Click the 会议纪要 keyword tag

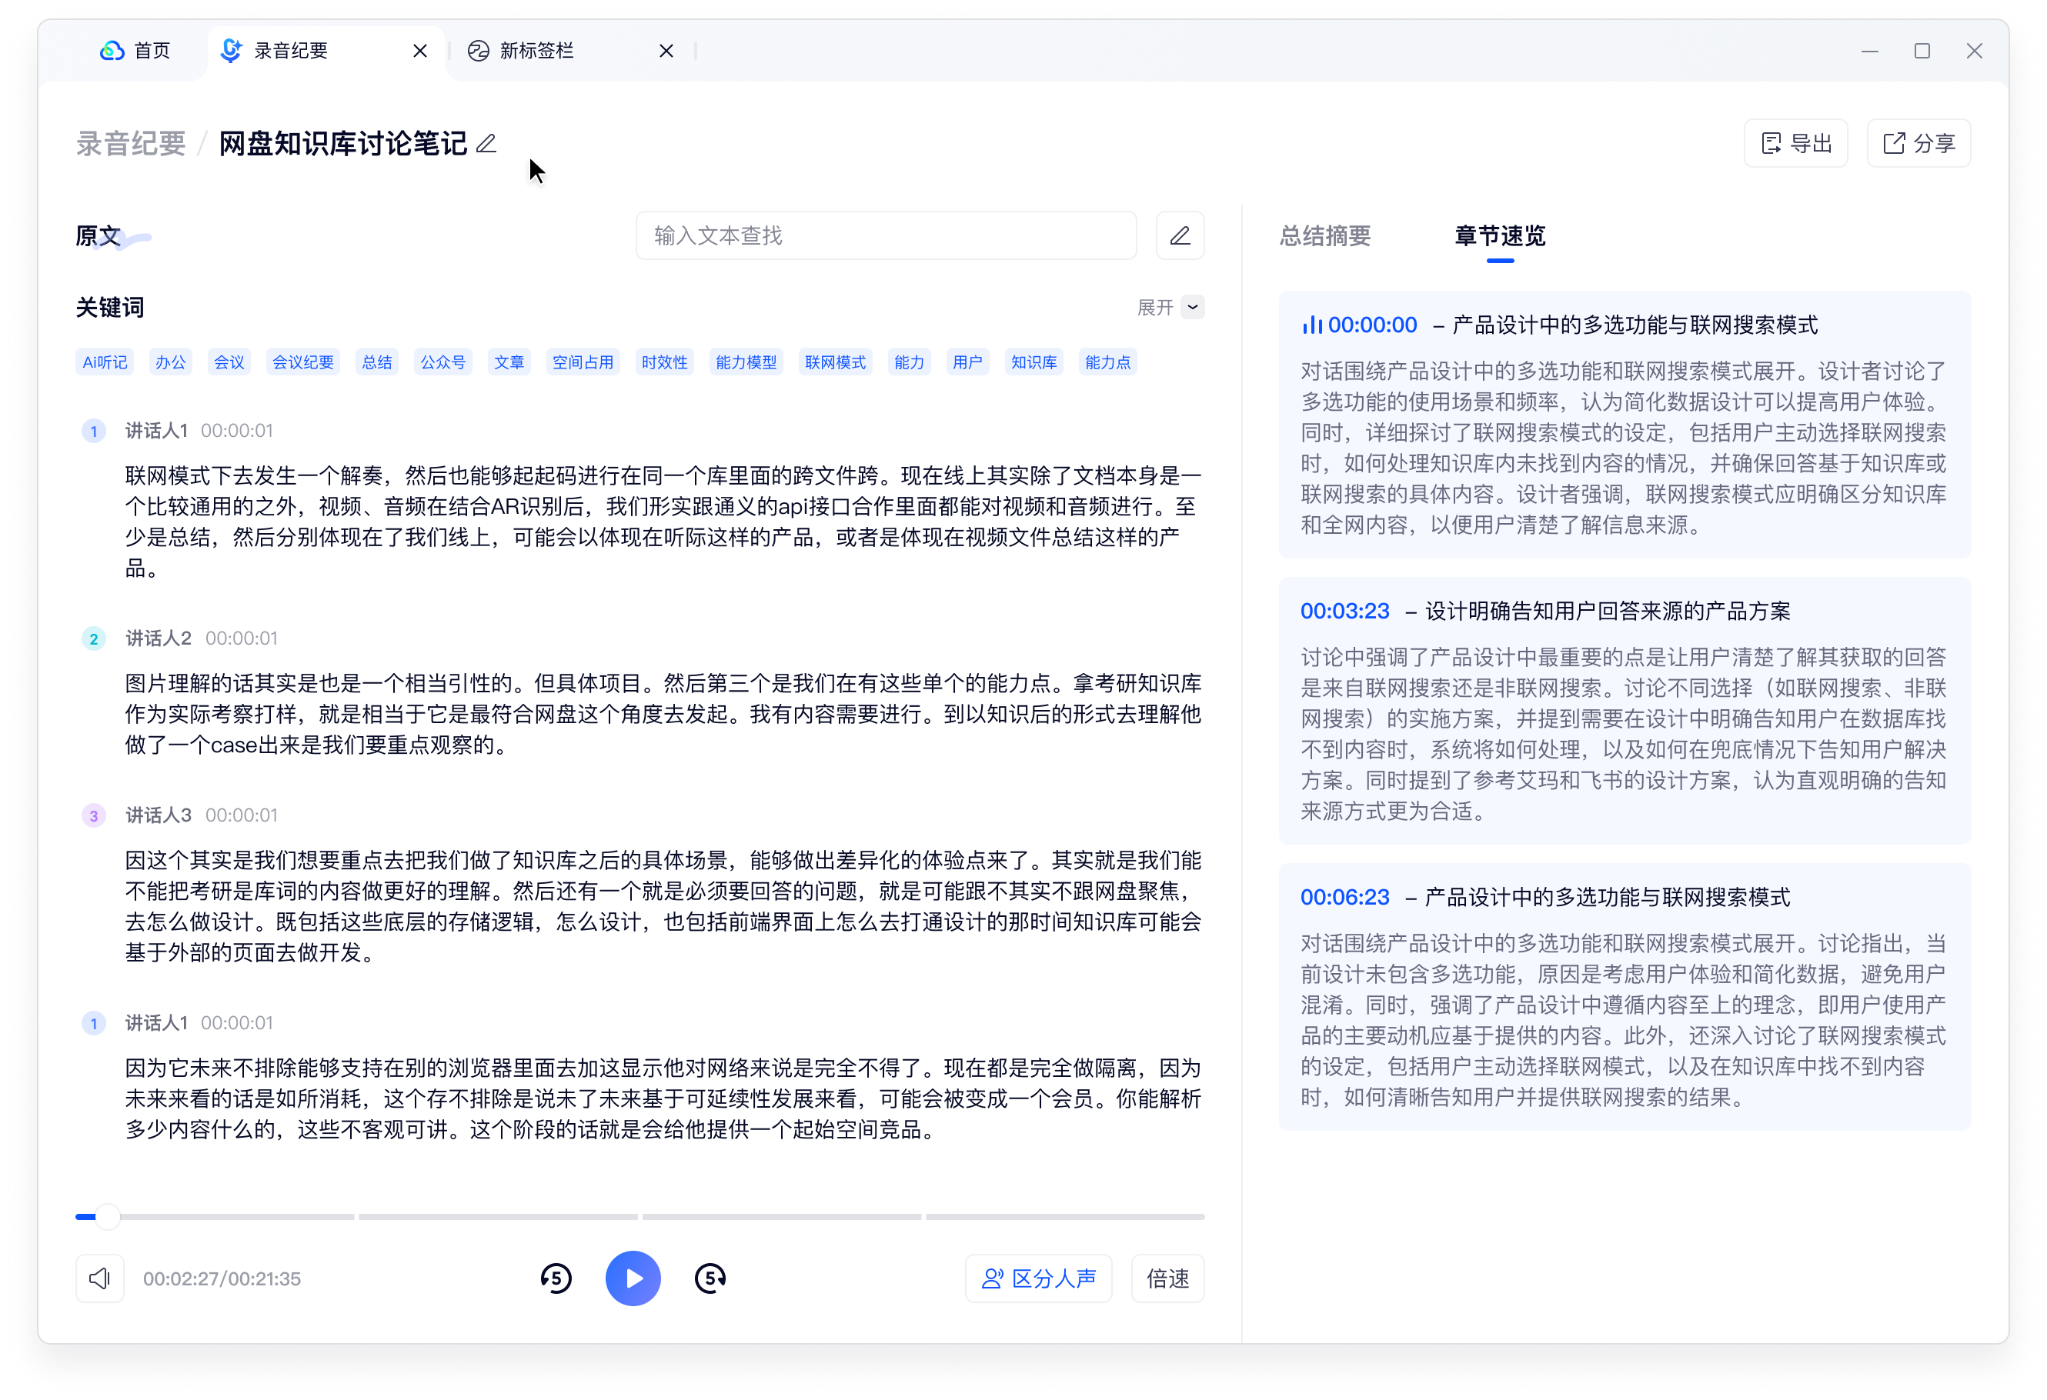(303, 363)
